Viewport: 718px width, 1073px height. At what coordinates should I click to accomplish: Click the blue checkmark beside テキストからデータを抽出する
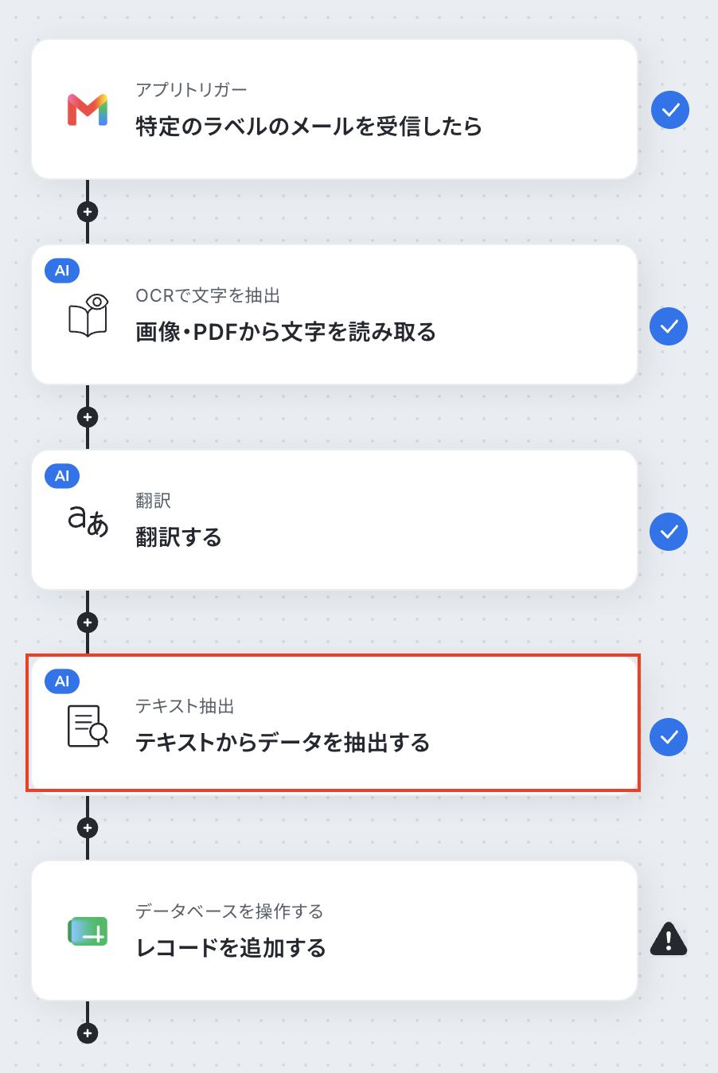[x=669, y=737]
